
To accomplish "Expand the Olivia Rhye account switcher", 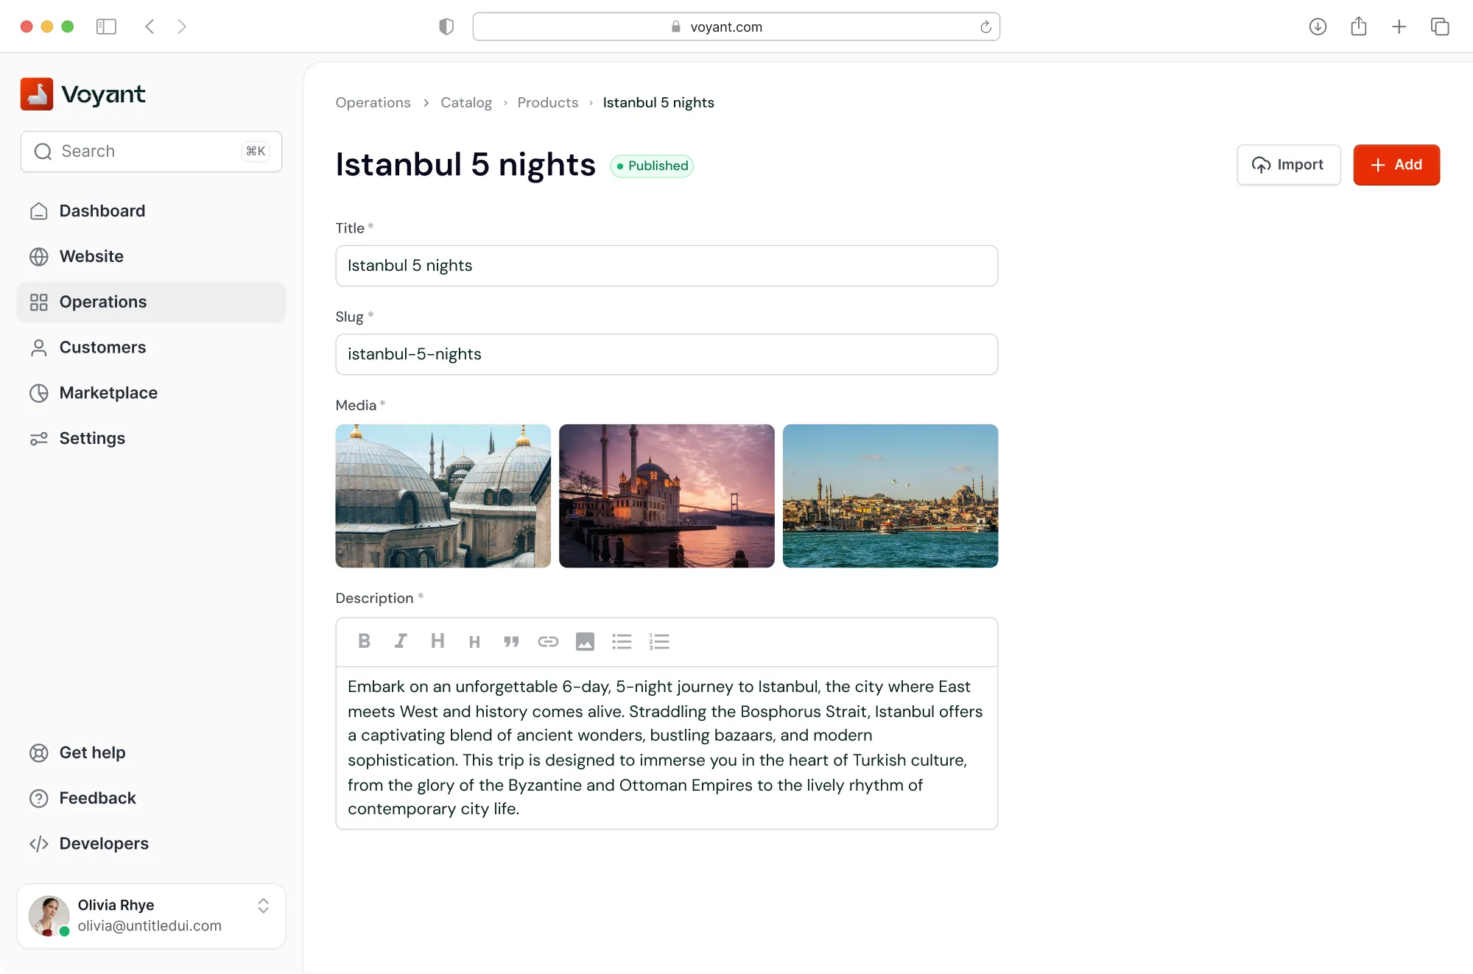I will click(x=263, y=906).
